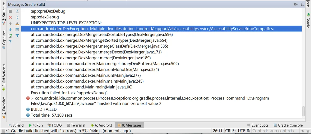Click 'Gradle build finished' status bar message
The width and height of the screenshot is (311, 134).
point(71,131)
